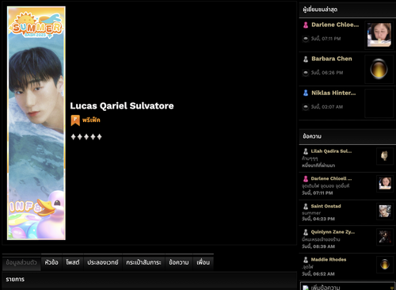Open the กระเป๋าสัมภาระ tab
Screen dimensions: 396x290
click(143, 262)
